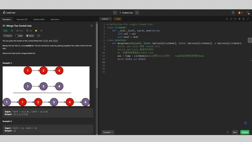Go to the previous problem arrow
The image size is (252, 142).
pyautogui.click(x=115, y=13)
